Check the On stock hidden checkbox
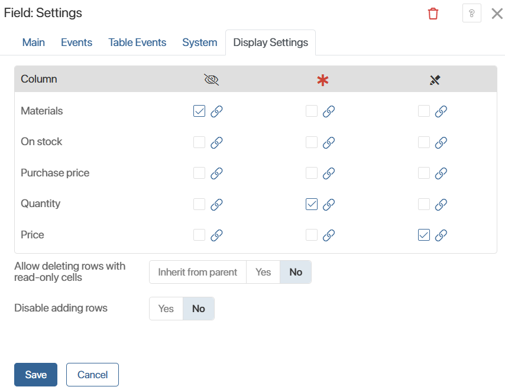This screenshot has width=505, height=390. pos(199,142)
